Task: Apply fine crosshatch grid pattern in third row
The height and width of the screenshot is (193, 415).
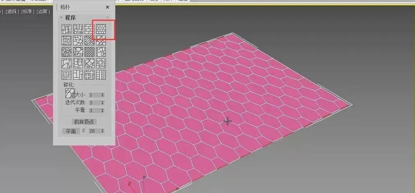Action: (89, 52)
